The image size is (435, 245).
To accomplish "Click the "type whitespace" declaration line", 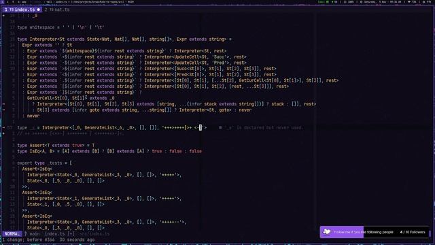I will pos(60,27).
